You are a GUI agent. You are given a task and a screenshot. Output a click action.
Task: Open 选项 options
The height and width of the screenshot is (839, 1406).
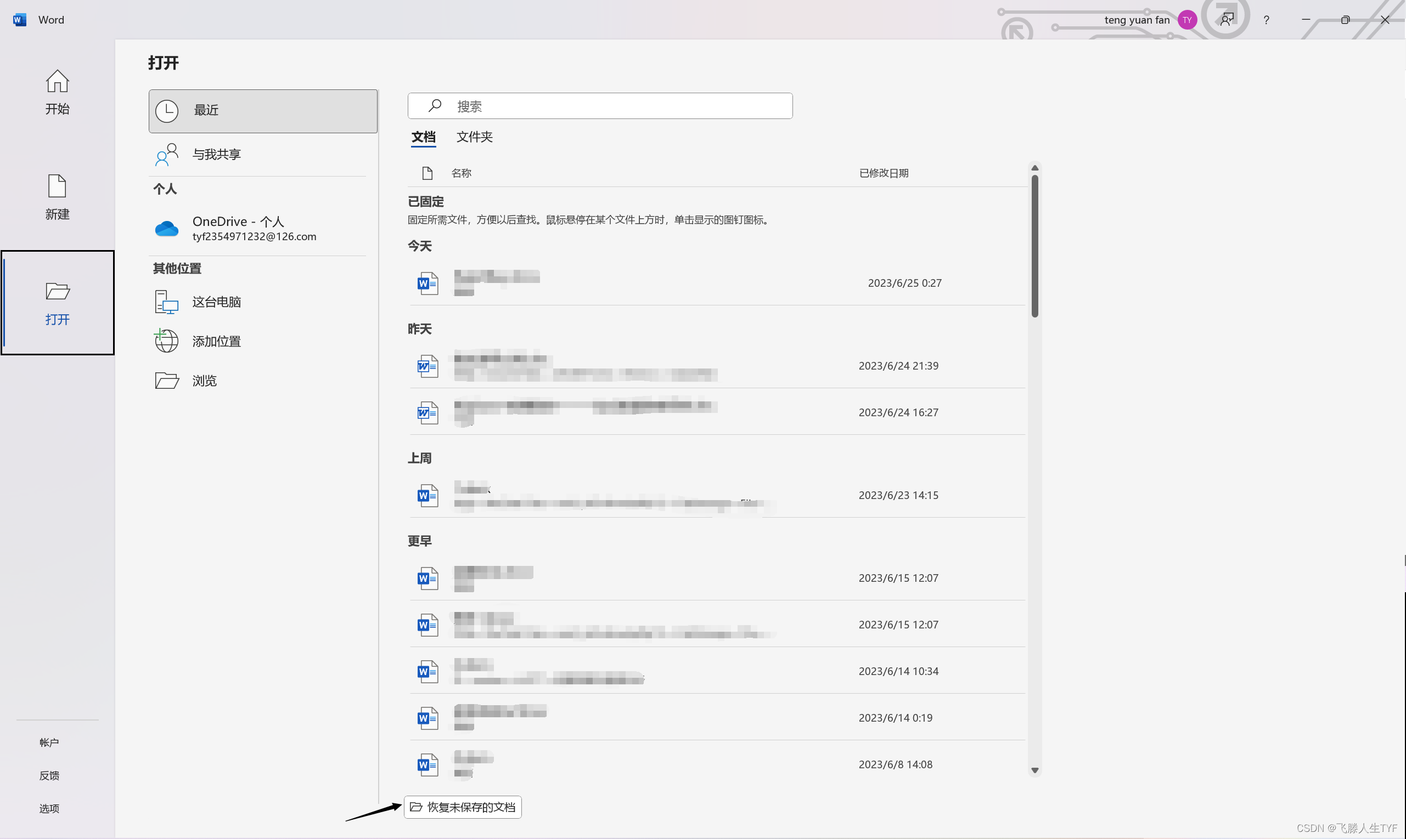49,808
